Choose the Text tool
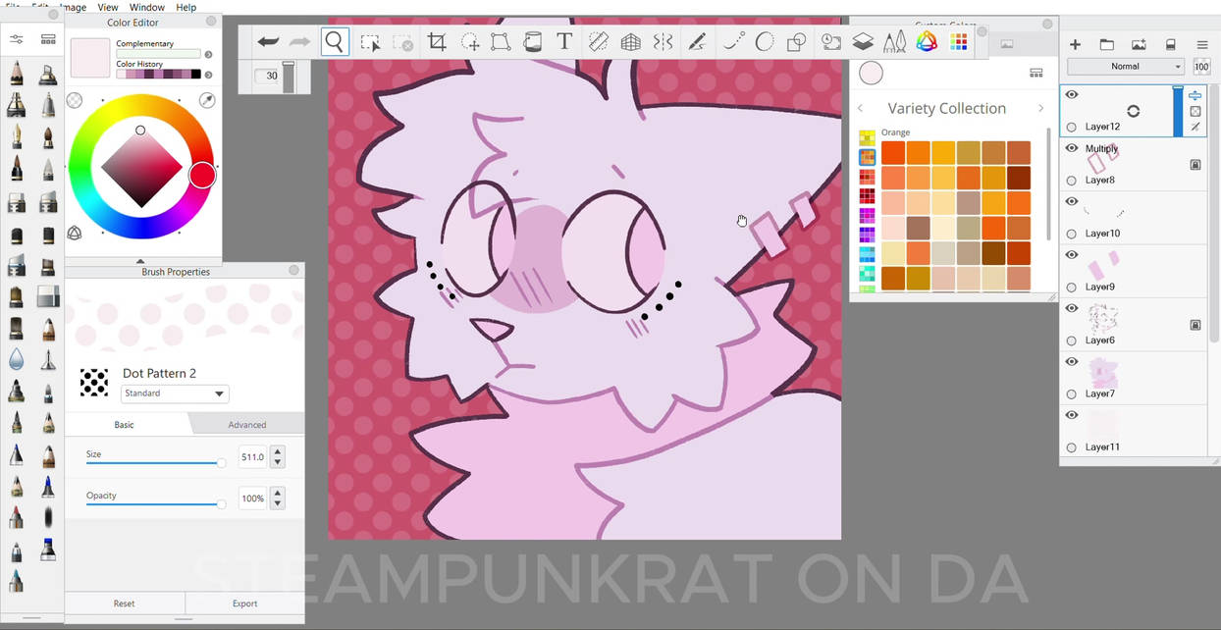The image size is (1221, 630). click(564, 42)
